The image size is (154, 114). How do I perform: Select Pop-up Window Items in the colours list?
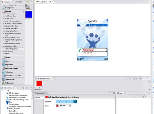[x=12, y=26]
